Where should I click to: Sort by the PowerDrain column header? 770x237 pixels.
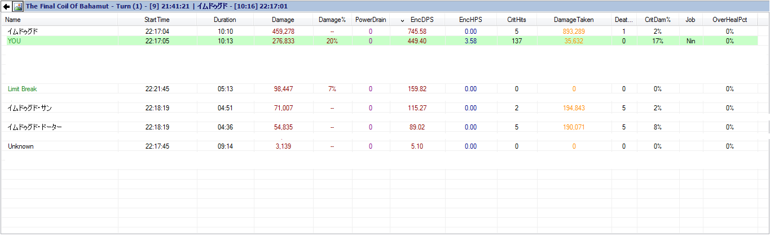pyautogui.click(x=371, y=20)
